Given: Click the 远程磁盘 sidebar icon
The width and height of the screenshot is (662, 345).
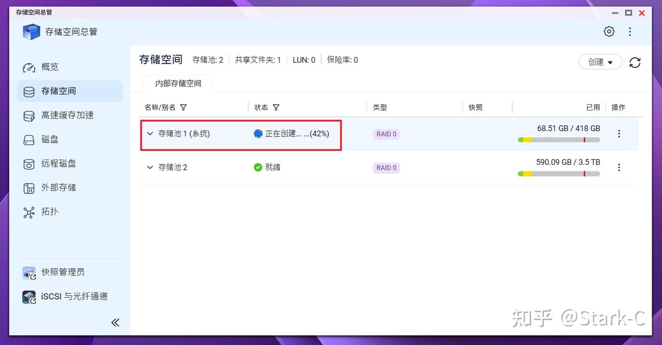Looking at the screenshot, I should 29,164.
